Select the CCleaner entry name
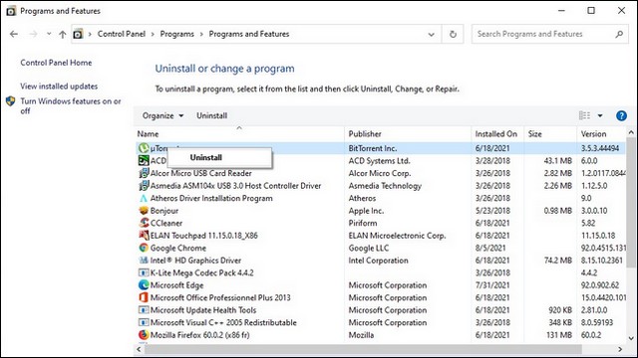 (166, 223)
